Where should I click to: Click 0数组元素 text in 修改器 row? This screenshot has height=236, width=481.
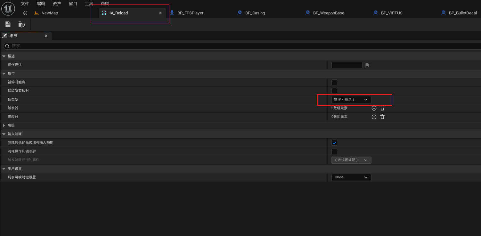339,117
